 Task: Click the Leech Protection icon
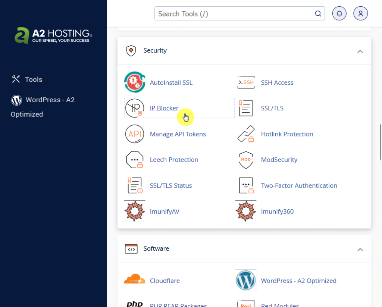pos(134,160)
